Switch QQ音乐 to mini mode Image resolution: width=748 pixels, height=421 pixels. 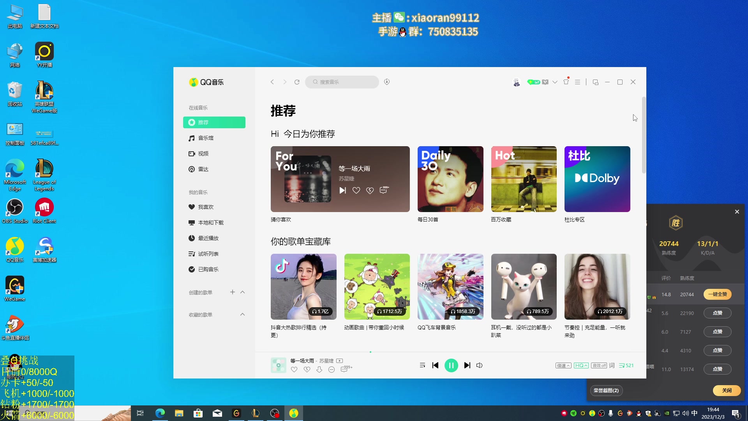coord(595,82)
